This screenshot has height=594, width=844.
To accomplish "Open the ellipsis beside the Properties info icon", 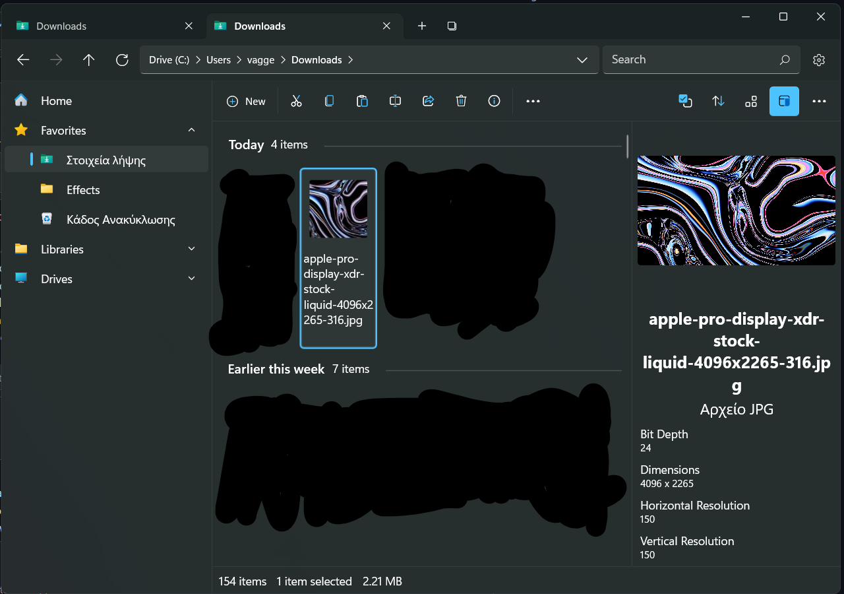I will [533, 101].
